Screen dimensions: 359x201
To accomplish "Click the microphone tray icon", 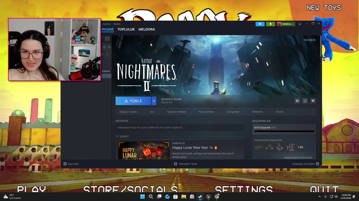I will click(325, 197).
